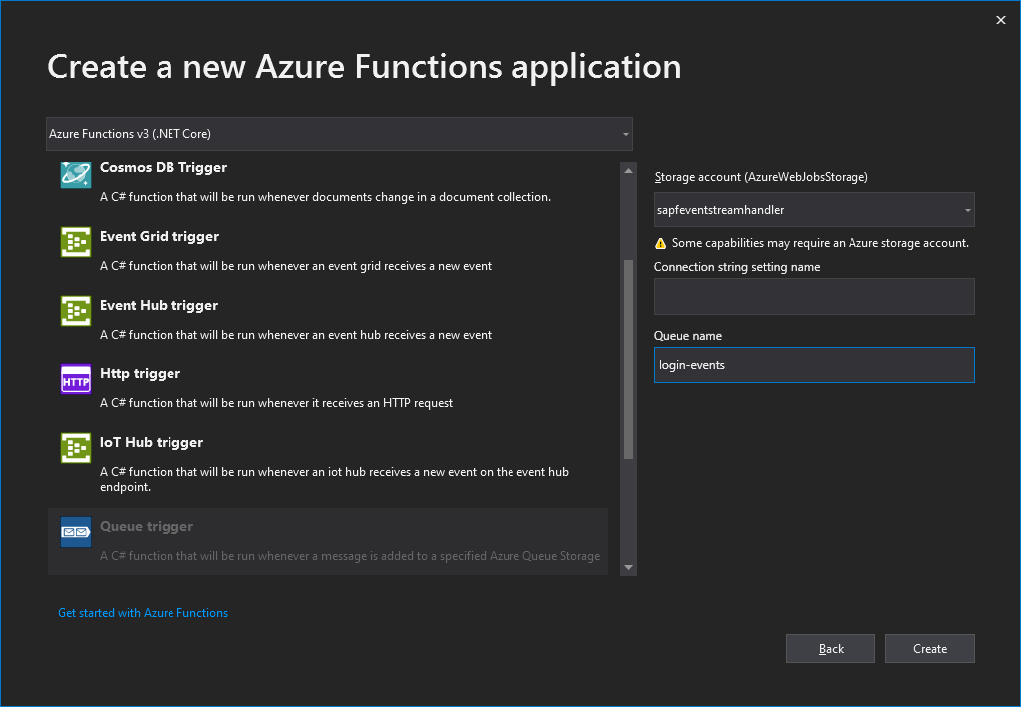1021x707 pixels.
Task: Click the Connection string setting name label
Action: coord(737,267)
